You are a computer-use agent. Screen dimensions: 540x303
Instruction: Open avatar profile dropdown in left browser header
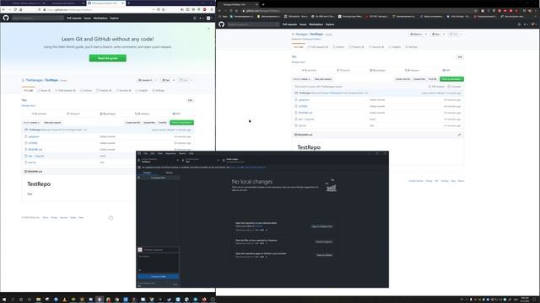pyautogui.click(x=209, y=19)
